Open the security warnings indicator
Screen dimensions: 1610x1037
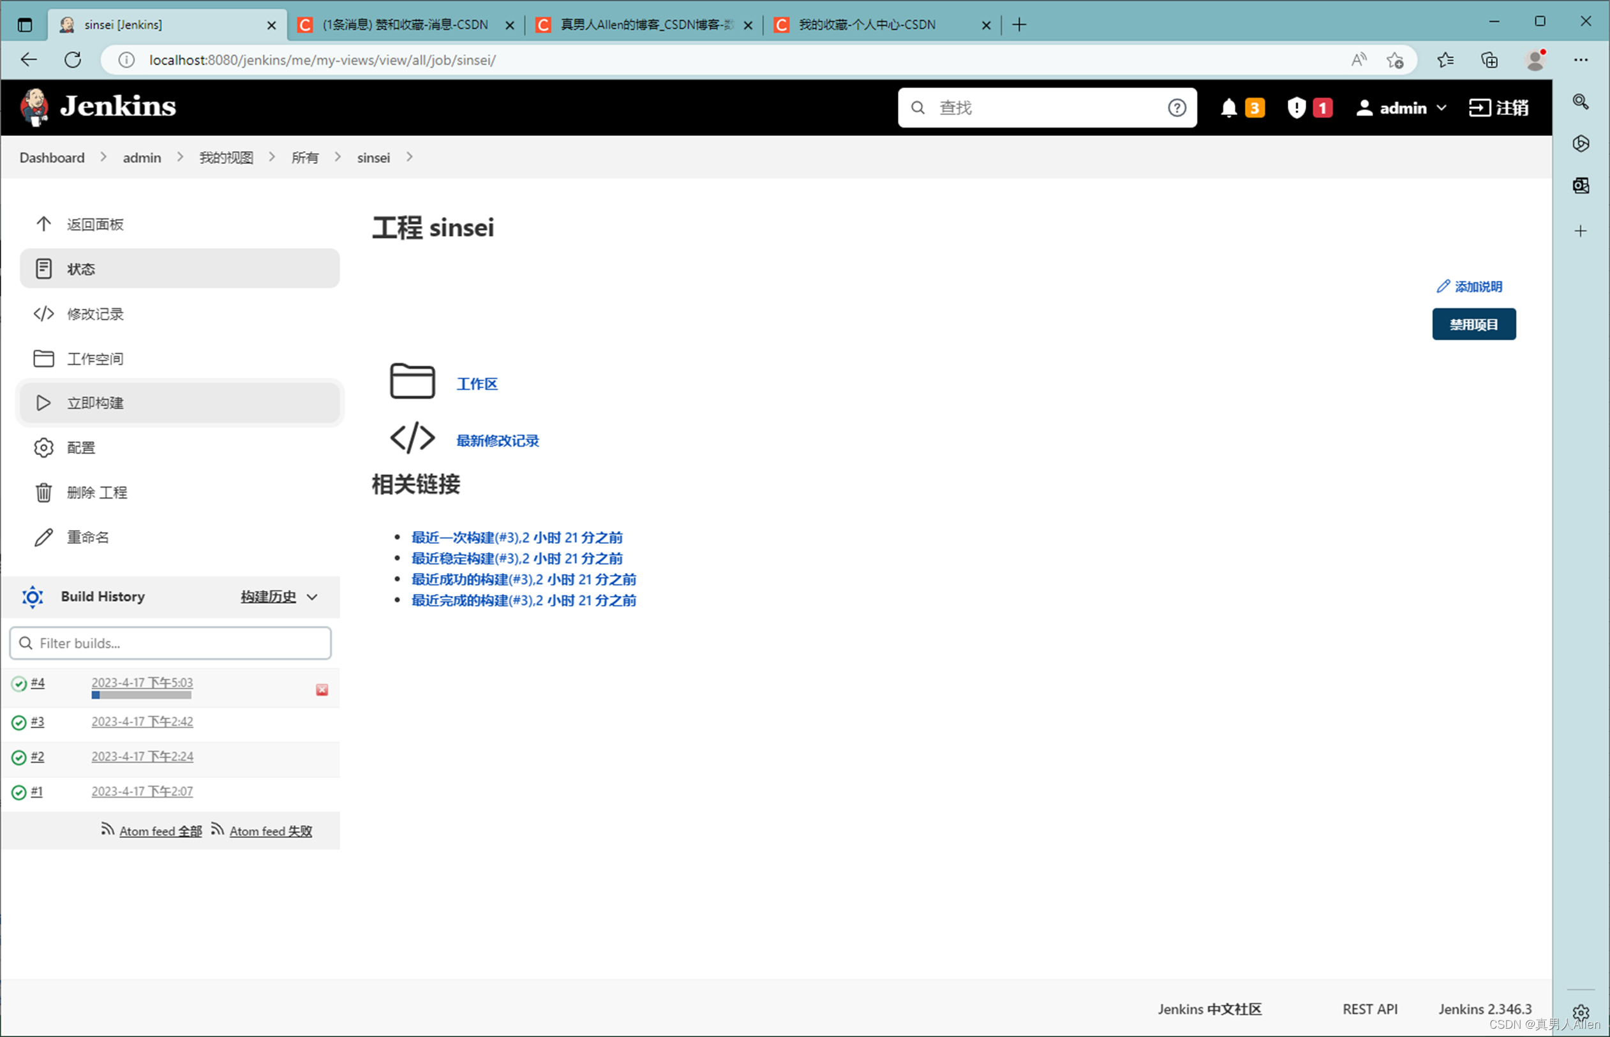pos(1297,108)
